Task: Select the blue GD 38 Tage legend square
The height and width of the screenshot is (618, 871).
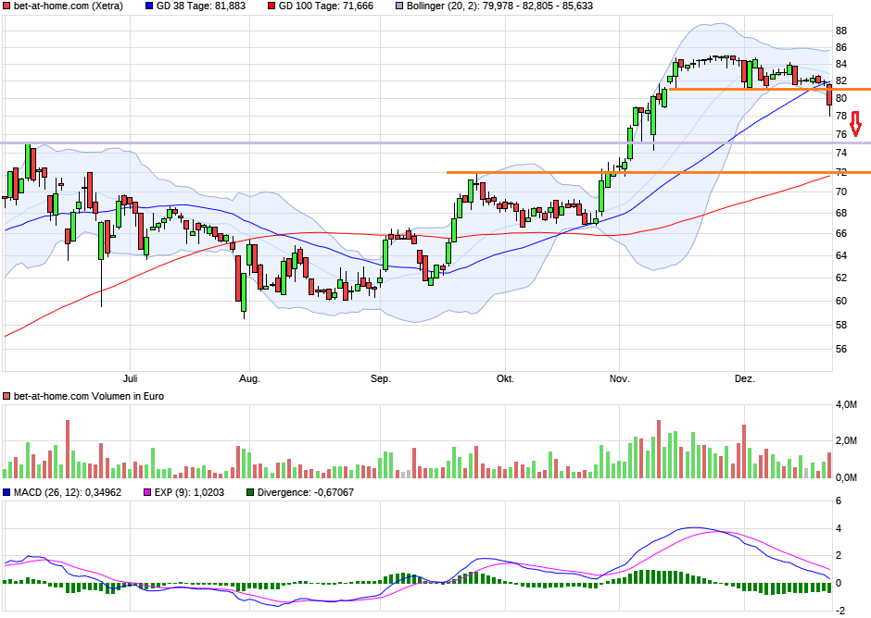Action: (x=148, y=7)
